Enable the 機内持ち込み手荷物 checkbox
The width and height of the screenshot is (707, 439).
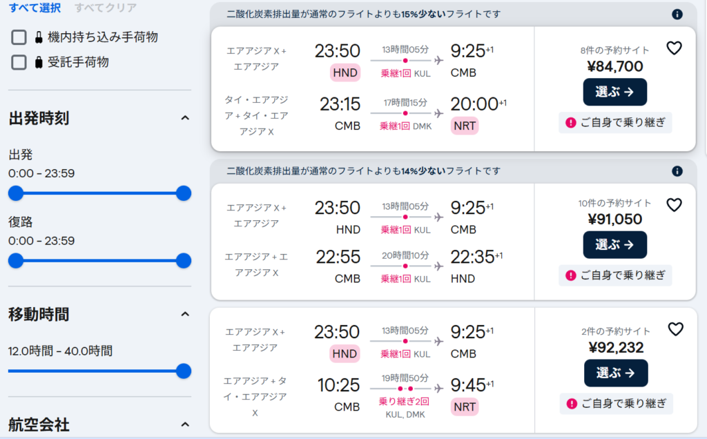(x=19, y=37)
